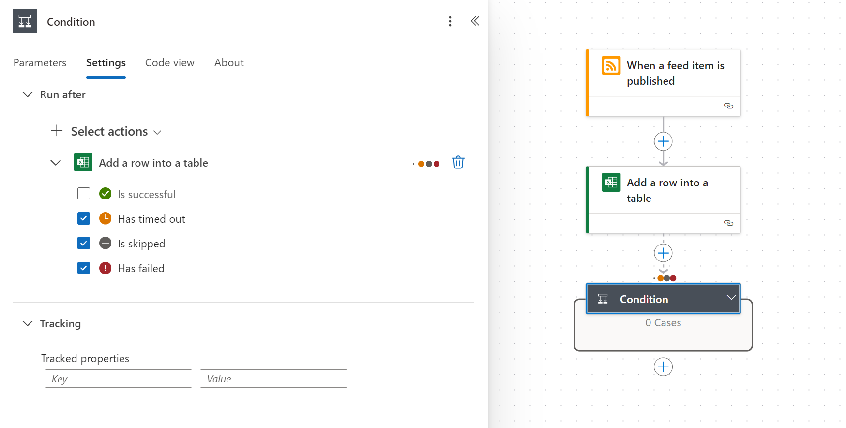
Task: Collapse the Tracking section
Action: [x=28, y=323]
